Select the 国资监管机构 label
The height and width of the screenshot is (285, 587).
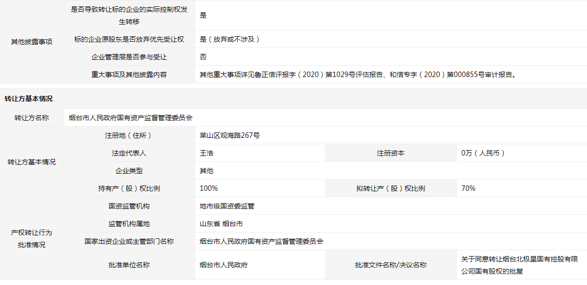[x=129, y=206]
